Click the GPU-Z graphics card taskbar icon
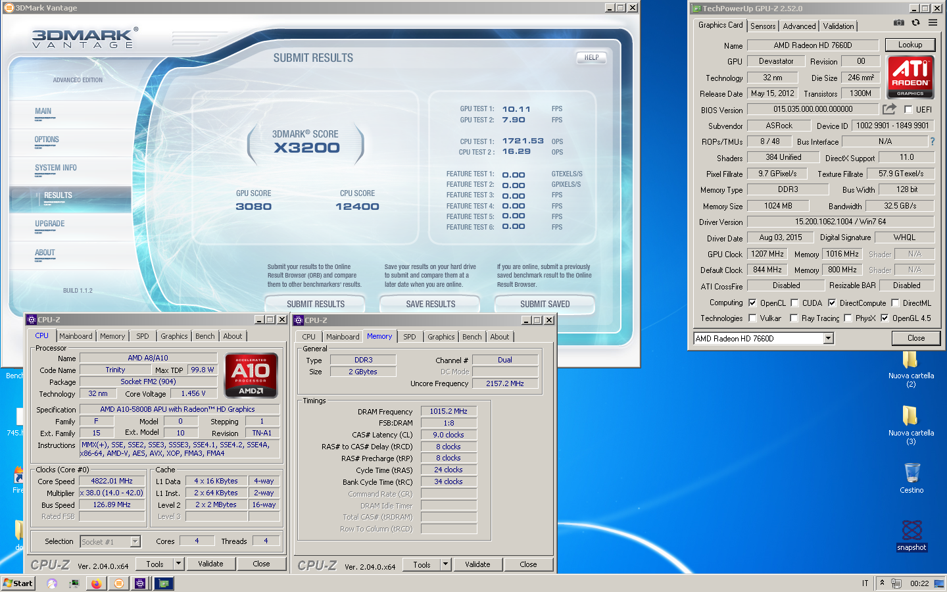Screen dimensions: 947x592 point(163,583)
